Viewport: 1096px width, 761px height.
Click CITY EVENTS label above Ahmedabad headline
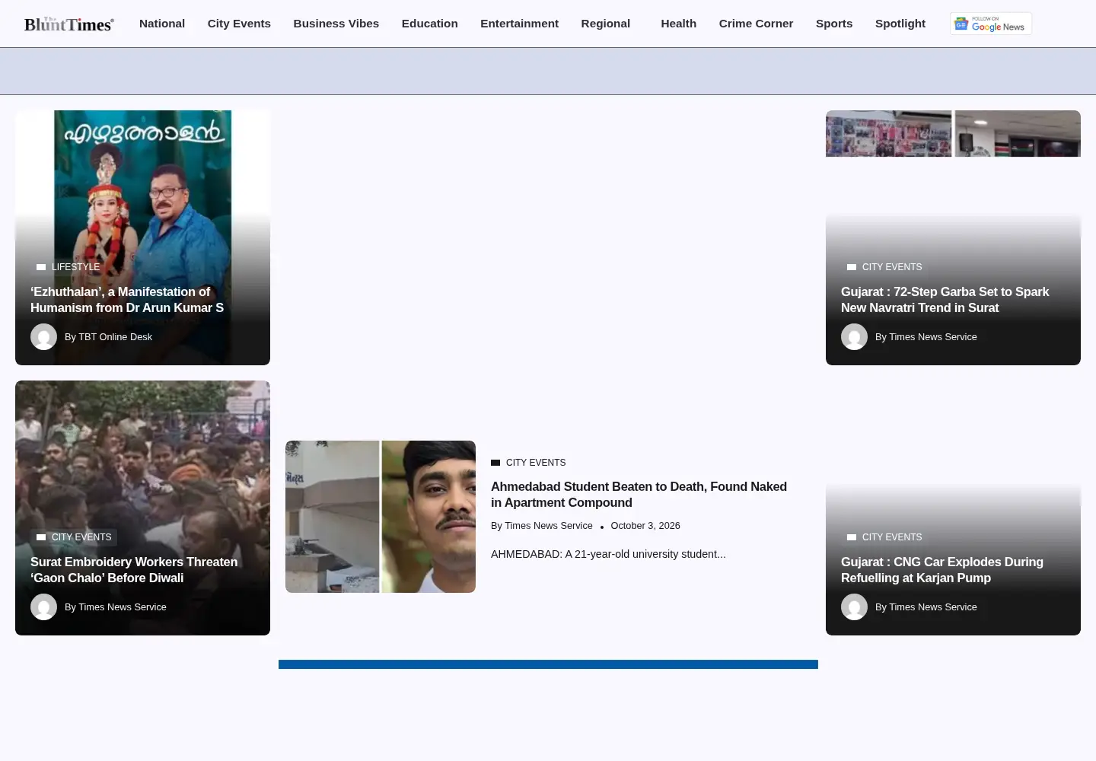(x=536, y=463)
